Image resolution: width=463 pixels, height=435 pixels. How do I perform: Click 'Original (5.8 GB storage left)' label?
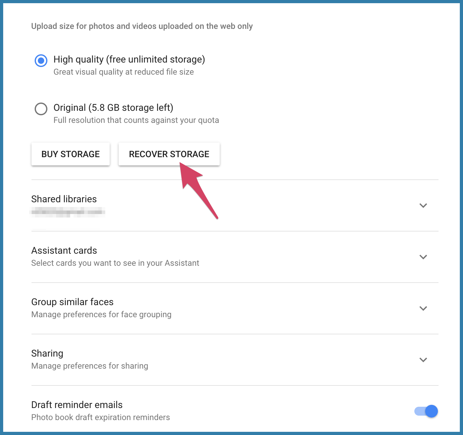click(x=113, y=108)
